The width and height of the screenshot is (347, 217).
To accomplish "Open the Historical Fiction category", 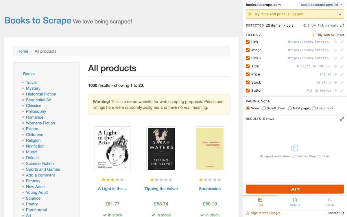I will click(x=41, y=94).
